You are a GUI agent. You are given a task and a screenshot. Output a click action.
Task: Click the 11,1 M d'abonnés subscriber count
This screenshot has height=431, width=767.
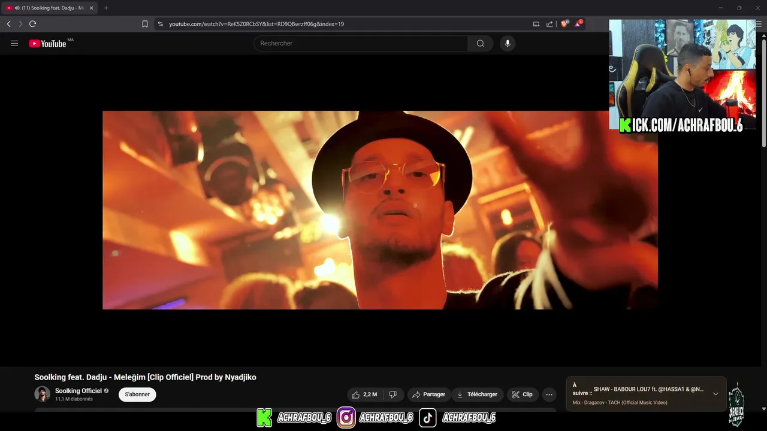coord(74,399)
